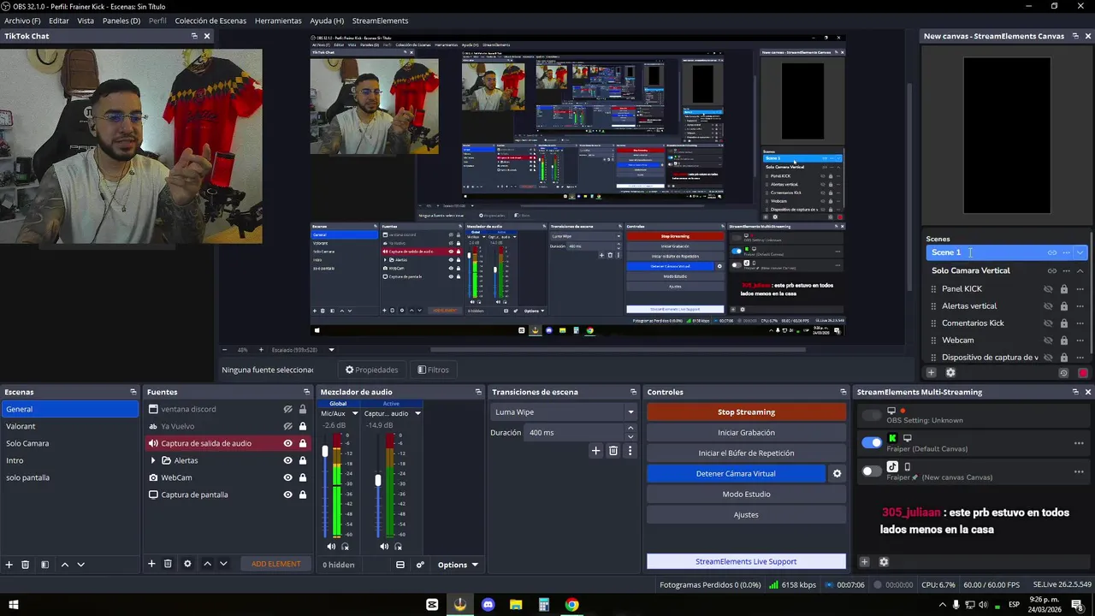Open Paneles menu
The image size is (1095, 616).
point(121,21)
